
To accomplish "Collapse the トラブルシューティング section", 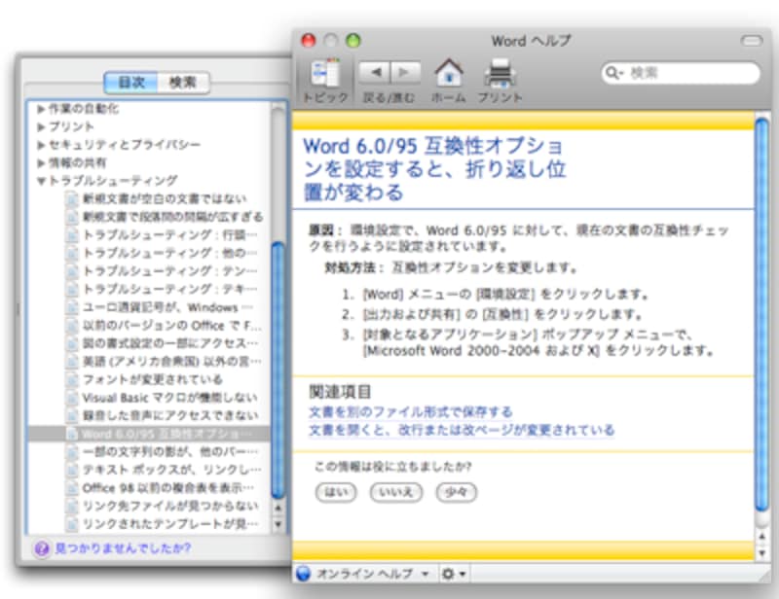I will pos(41,181).
